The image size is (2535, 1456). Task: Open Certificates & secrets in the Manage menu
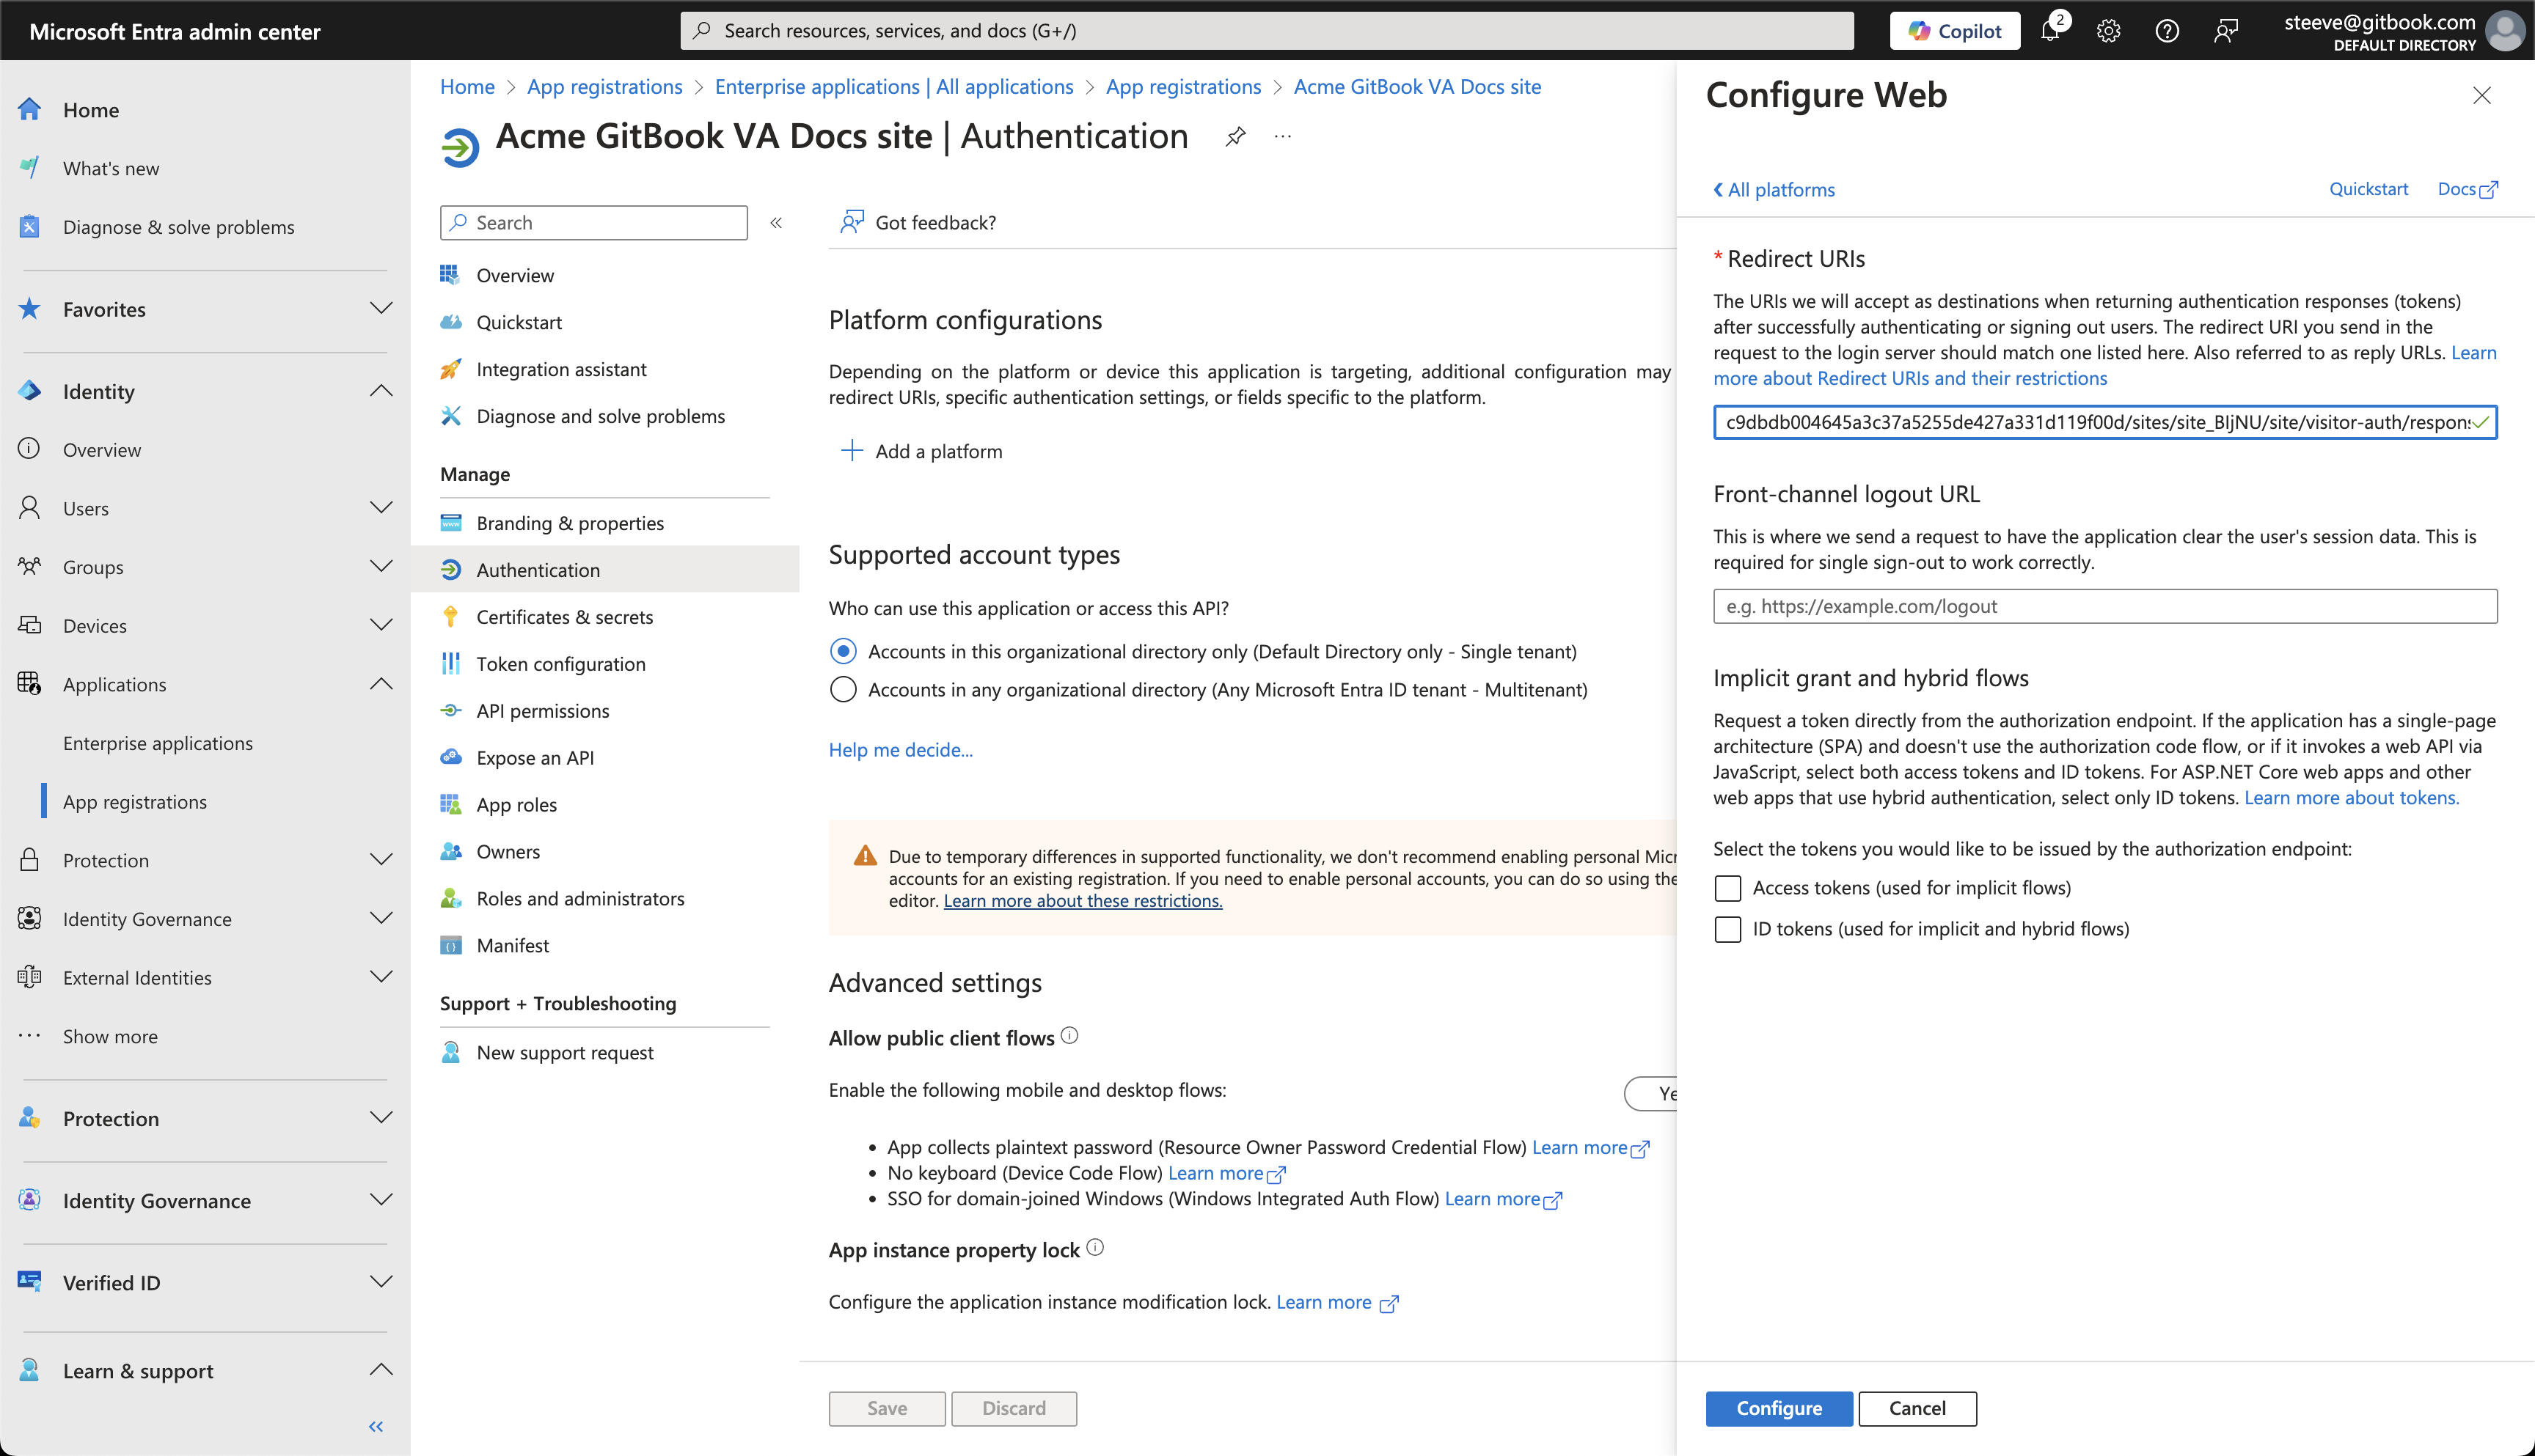click(564, 616)
